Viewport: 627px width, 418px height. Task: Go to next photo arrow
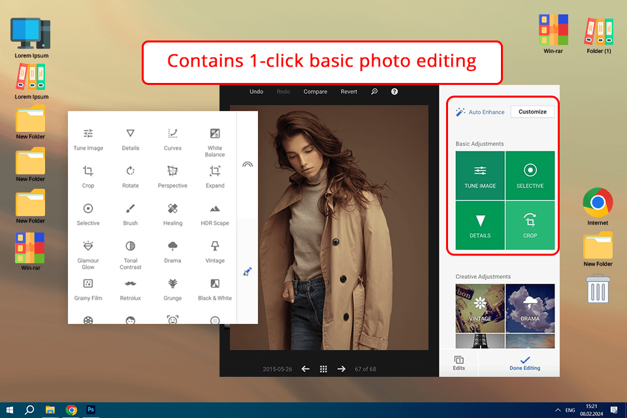pyautogui.click(x=341, y=369)
